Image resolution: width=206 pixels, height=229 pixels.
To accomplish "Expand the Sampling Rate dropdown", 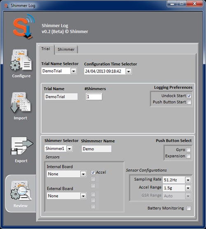I will click(188, 180).
